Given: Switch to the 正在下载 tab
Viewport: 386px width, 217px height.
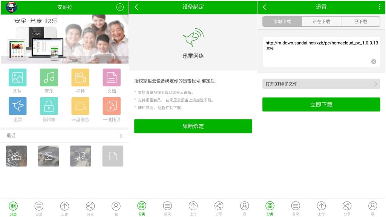Looking at the screenshot, I should coord(321,21).
